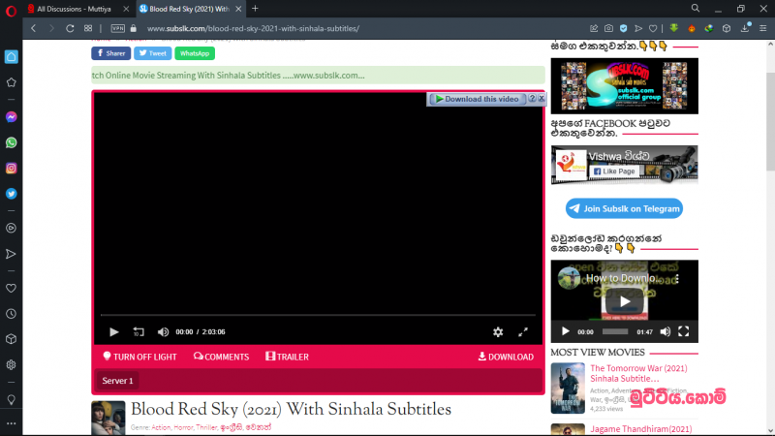Open The Tomorrow War (2021) link
The width and height of the screenshot is (775, 436).
pyautogui.click(x=638, y=373)
